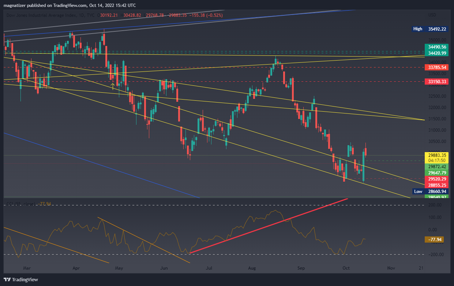
Task: Select the red 28855.25 price label
Action: click(x=437, y=185)
